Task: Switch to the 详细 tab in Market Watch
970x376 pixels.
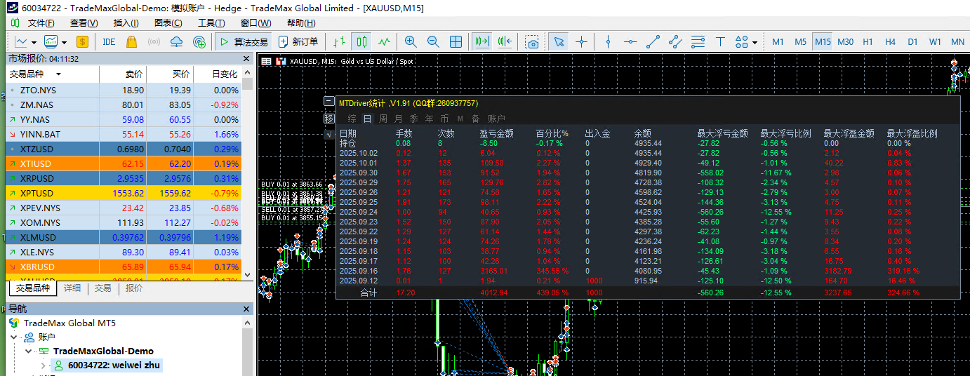Action: tap(72, 288)
